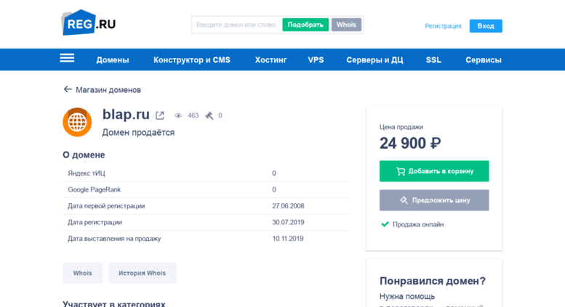Click the Дата регистрации label
Image resolution: width=565 pixels, height=307 pixels.
95,222
